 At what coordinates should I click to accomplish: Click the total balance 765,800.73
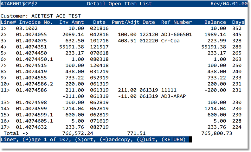coord(216,133)
